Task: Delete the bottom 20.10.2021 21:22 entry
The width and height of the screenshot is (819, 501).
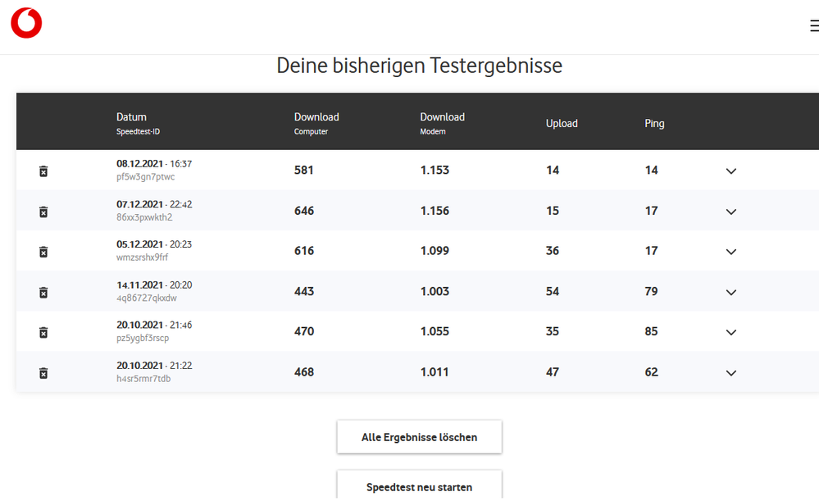Action: (x=43, y=372)
